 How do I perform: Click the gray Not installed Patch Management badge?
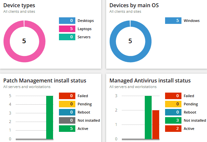coord(67,120)
